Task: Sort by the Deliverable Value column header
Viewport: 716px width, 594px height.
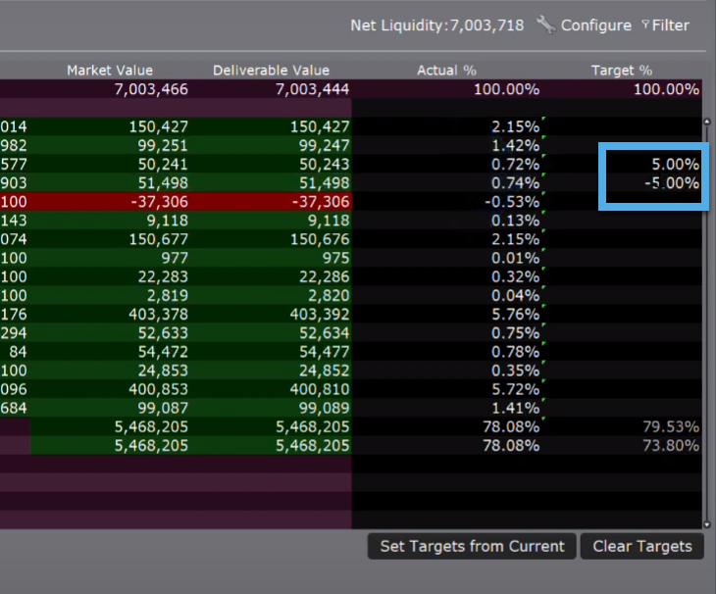Action: (x=271, y=71)
